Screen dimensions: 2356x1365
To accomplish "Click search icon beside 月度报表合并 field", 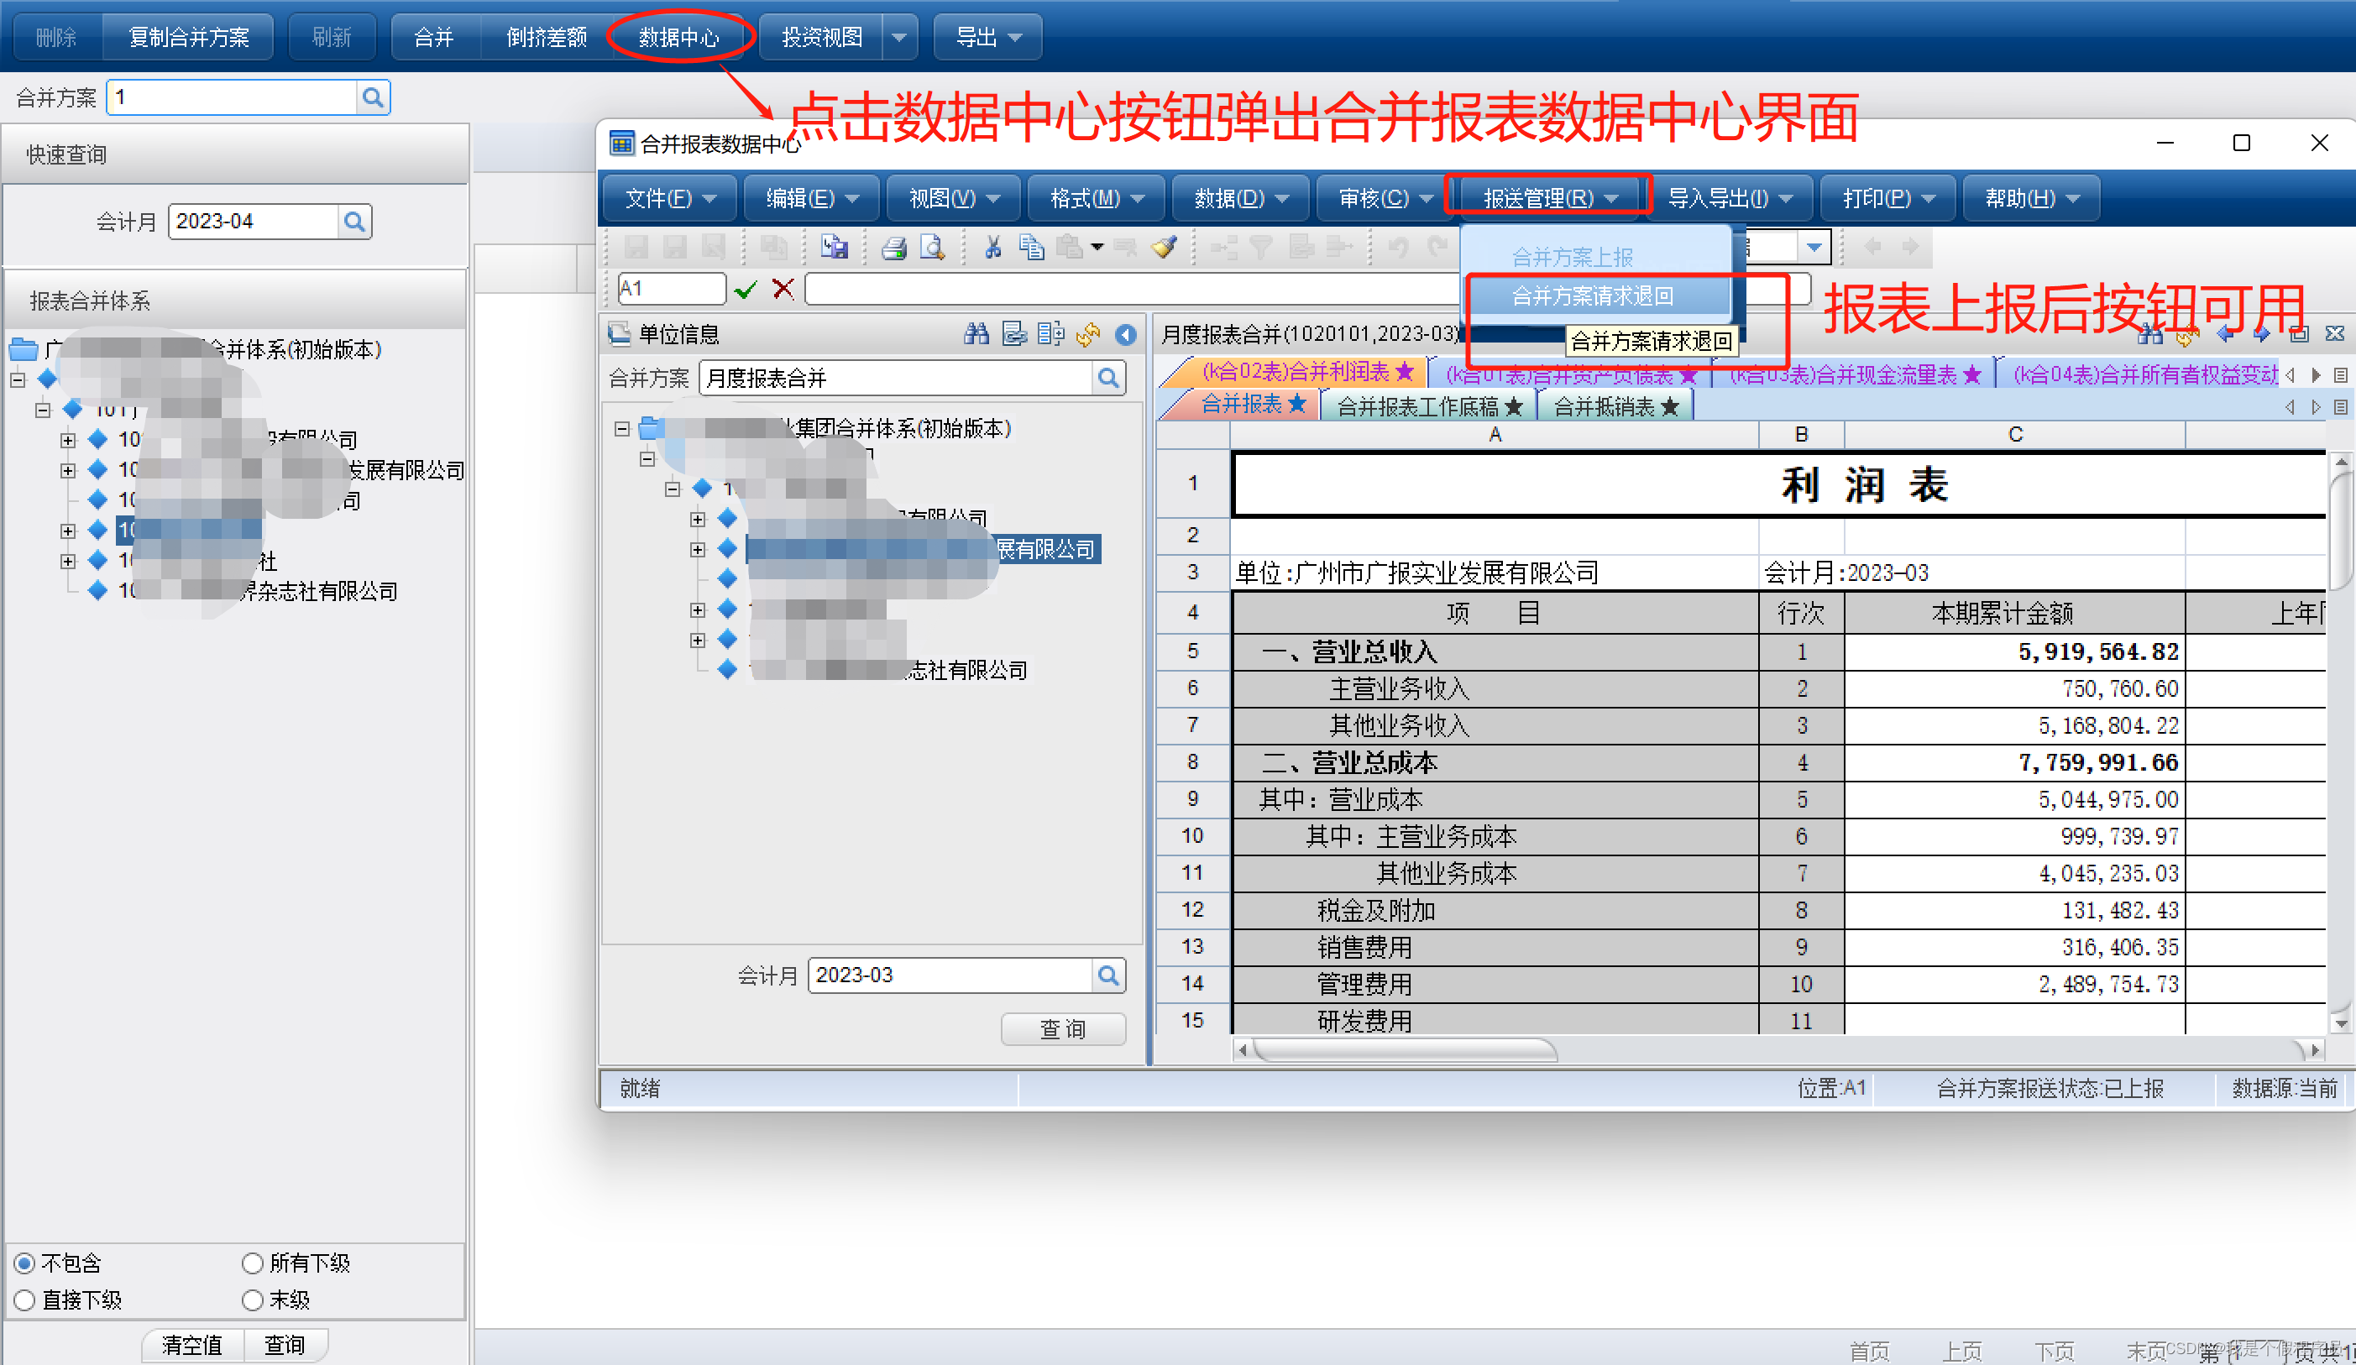I will (x=1107, y=378).
